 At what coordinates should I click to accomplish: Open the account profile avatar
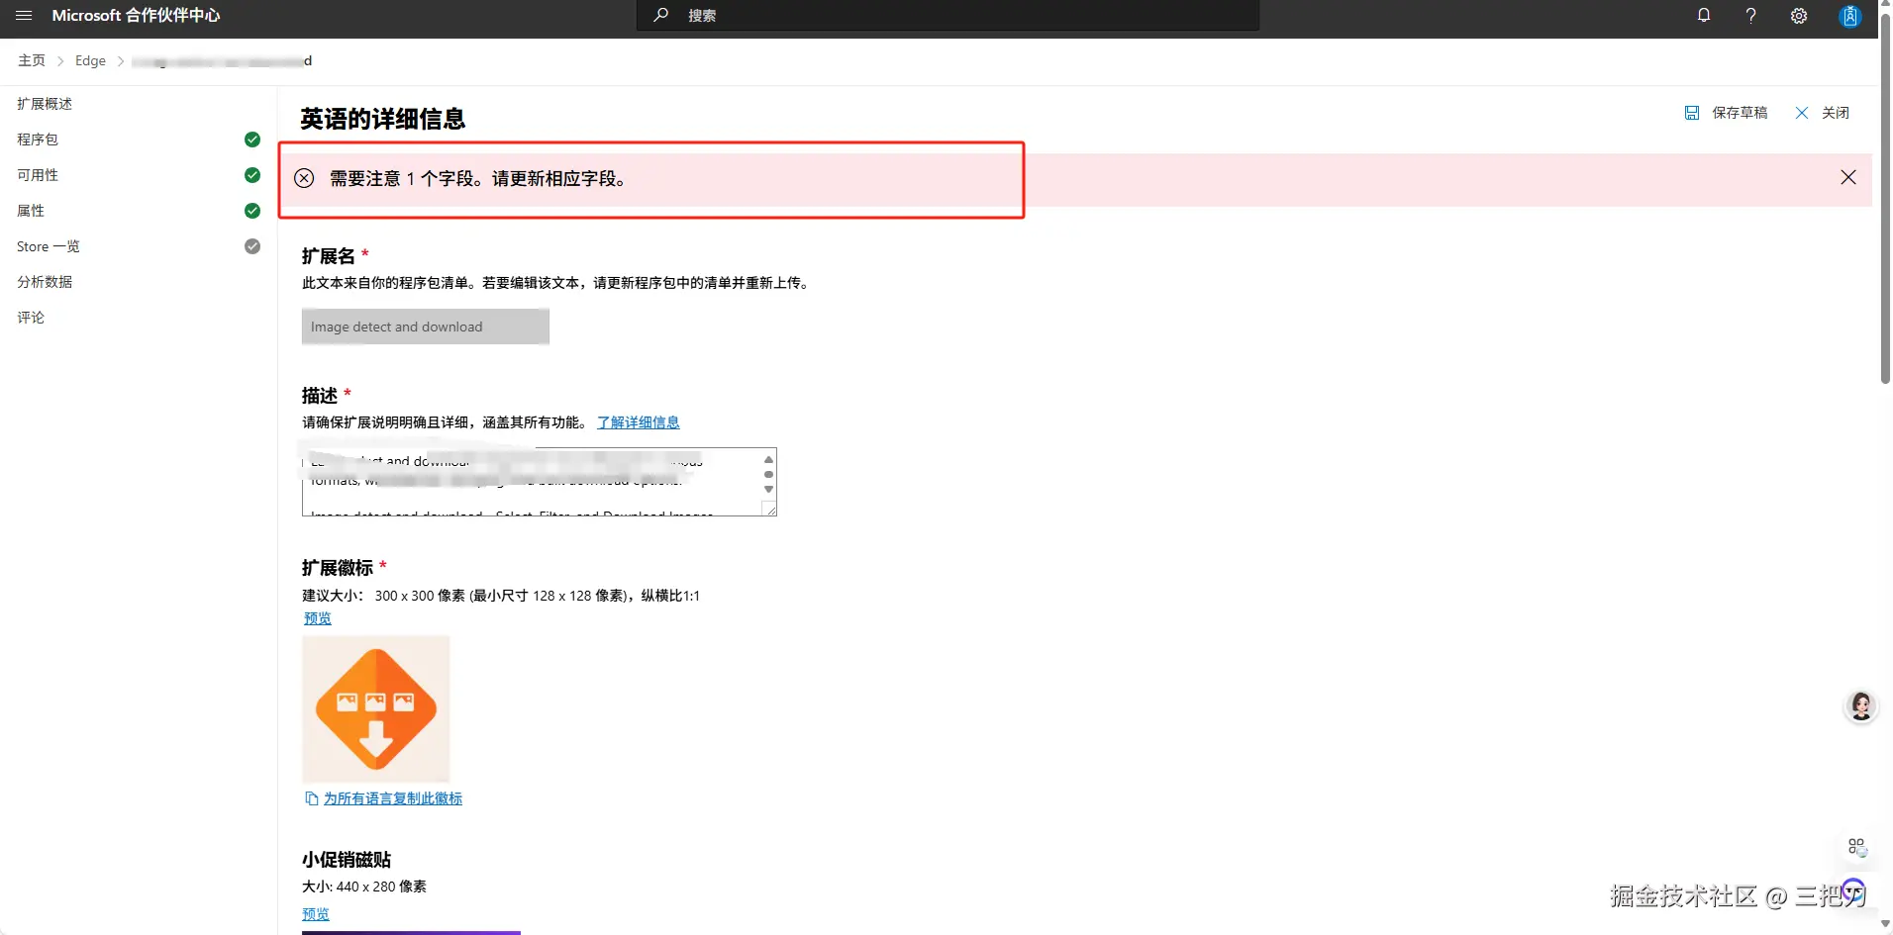[1849, 16]
